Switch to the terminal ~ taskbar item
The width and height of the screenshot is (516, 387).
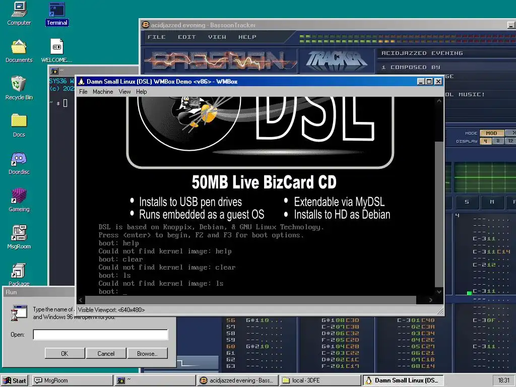tap(155, 380)
